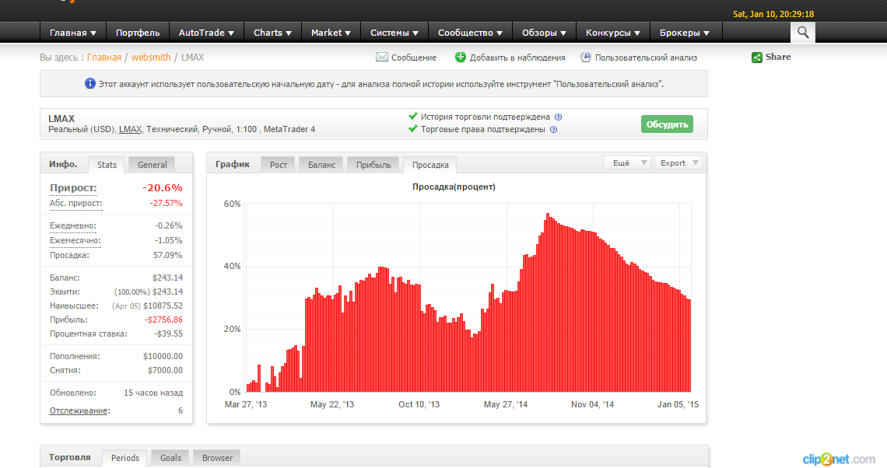Click Добавить в наблюдения link
887x468 pixels.
[517, 58]
